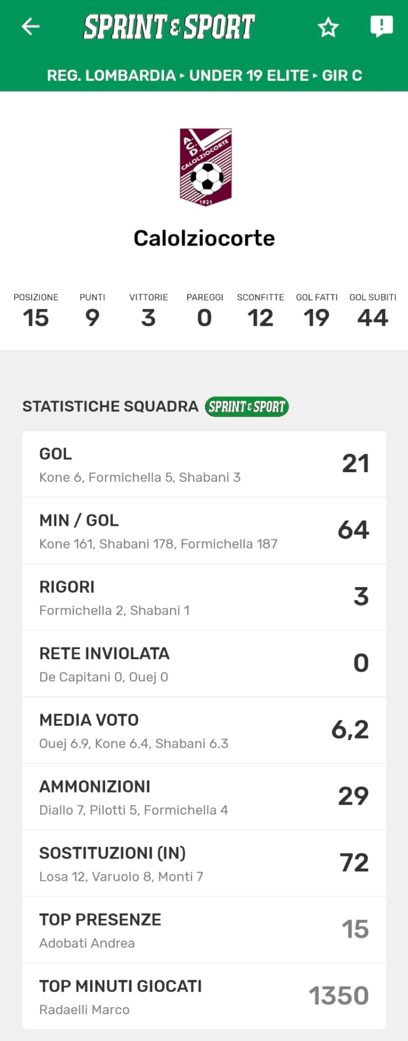Viewport: 408px width, 1041px height.
Task: Tap the TOP PRESENZE row
Action: point(204,930)
